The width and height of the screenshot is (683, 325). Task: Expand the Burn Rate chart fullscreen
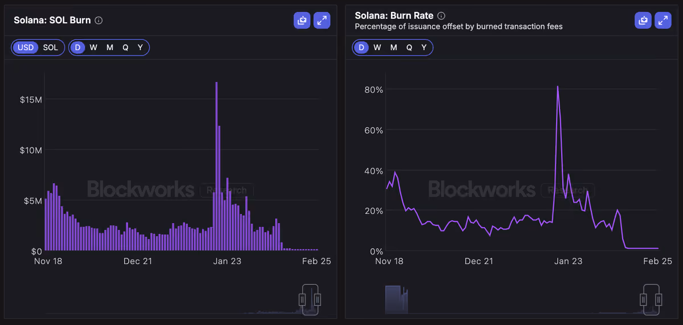point(663,20)
